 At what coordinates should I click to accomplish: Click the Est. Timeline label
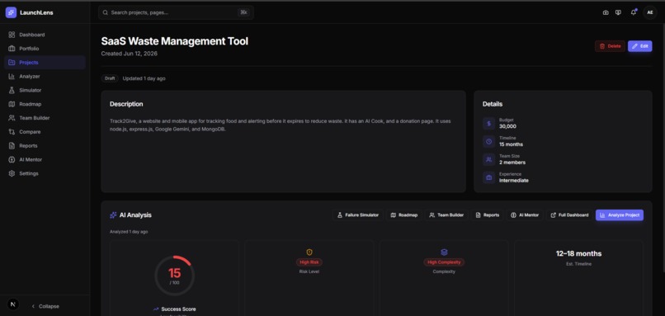pyautogui.click(x=579, y=264)
